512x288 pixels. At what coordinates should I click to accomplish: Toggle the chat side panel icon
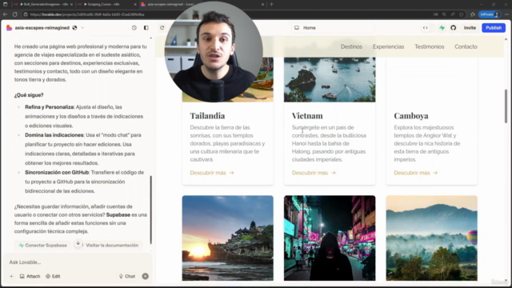click(146, 28)
